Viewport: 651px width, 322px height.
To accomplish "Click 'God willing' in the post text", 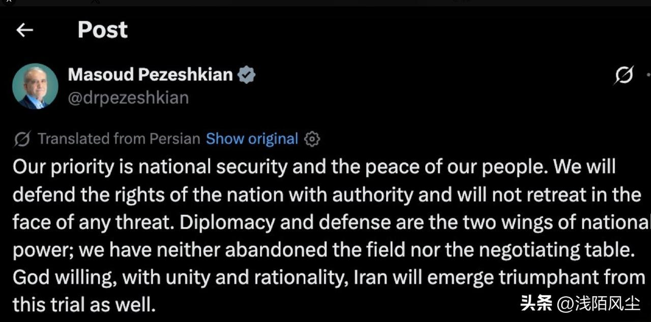I will 63,278.
